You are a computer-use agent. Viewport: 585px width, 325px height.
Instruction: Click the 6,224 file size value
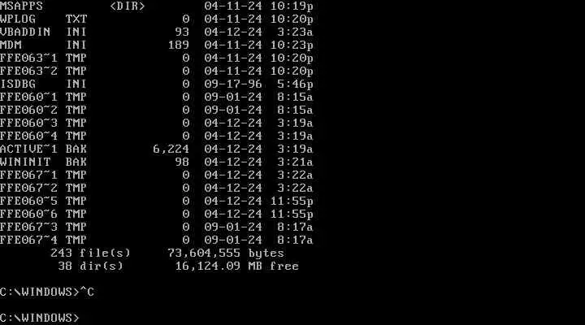click(171, 149)
